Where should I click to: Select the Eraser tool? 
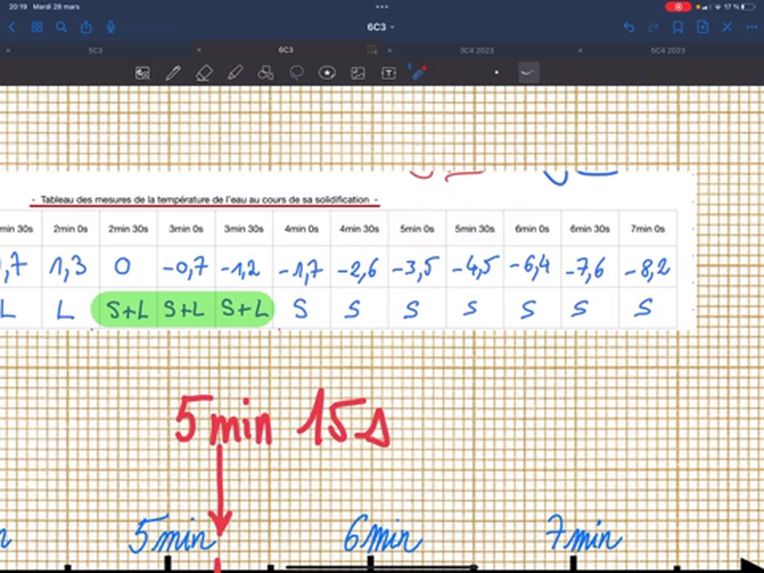[x=204, y=73]
